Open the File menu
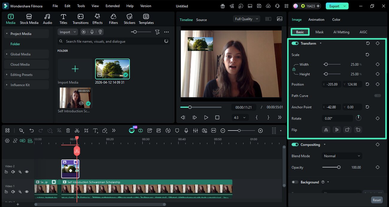 (55, 6)
